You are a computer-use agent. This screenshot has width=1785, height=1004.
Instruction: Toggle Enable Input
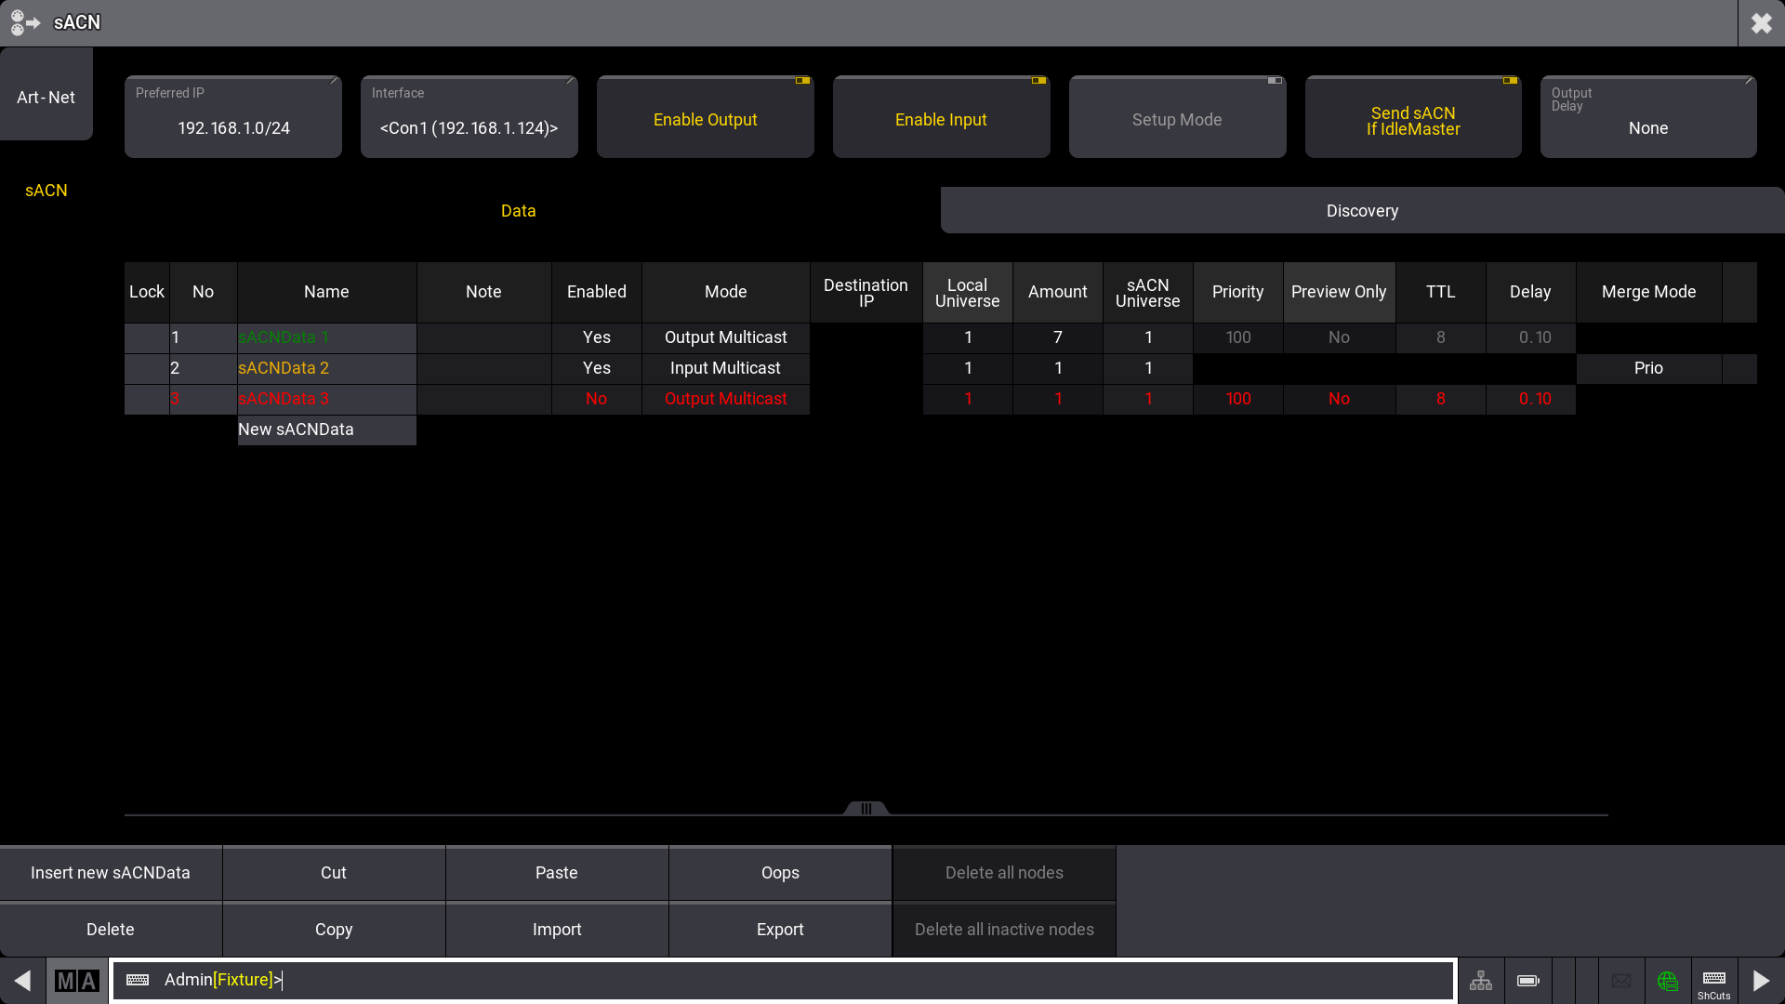point(941,119)
